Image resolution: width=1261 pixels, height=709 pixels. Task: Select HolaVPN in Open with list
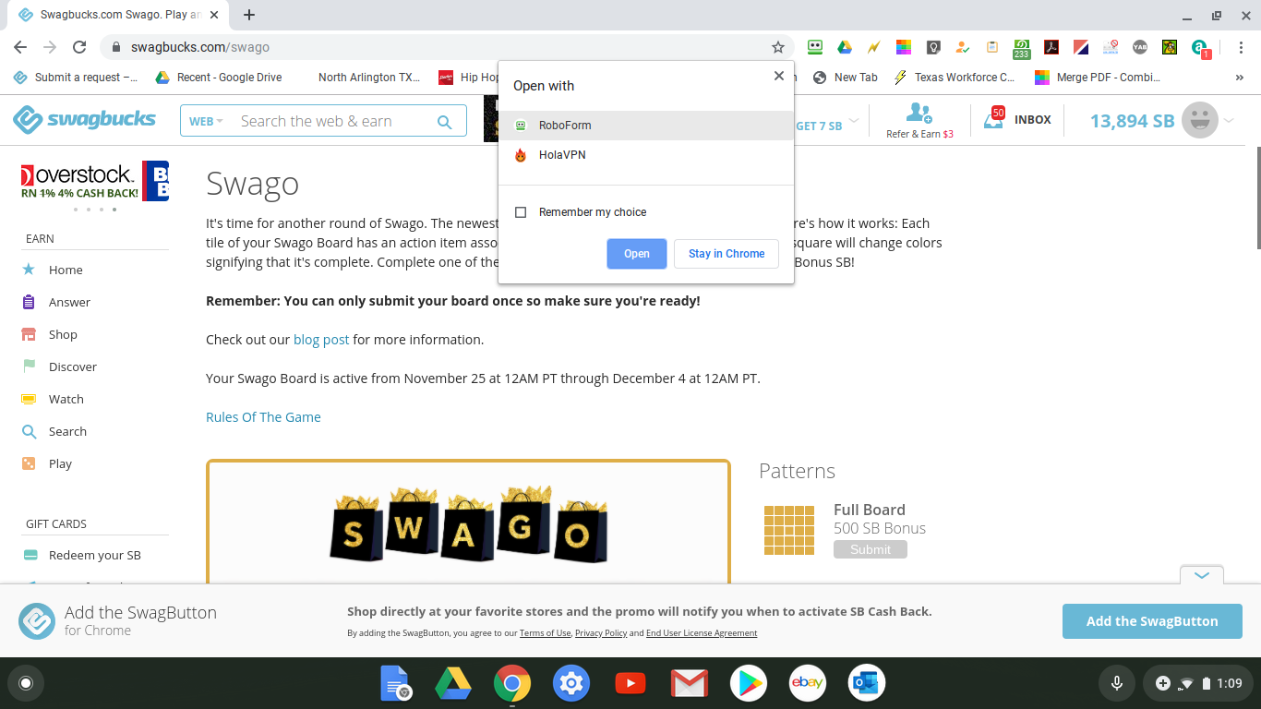[646, 155]
